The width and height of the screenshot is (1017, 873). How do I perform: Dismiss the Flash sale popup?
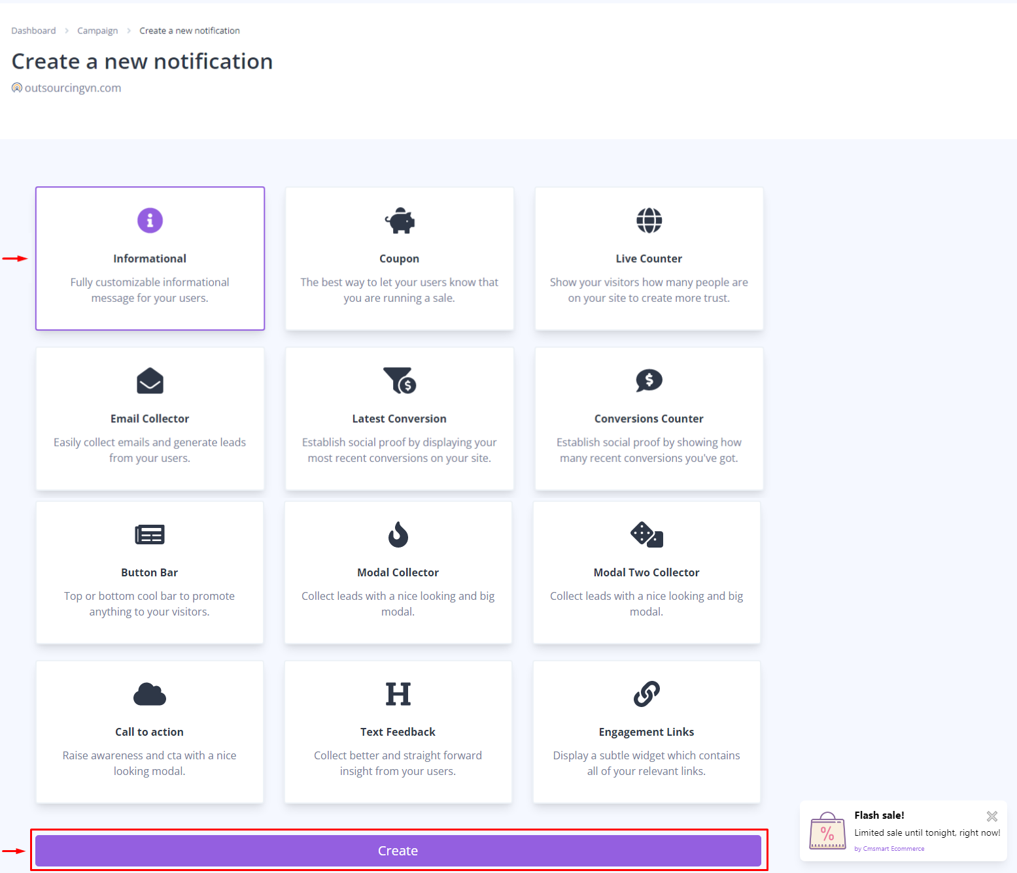pos(991,816)
